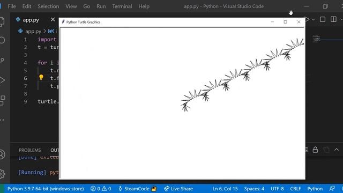Click the [Running] output line
This screenshot has height=193, width=343.
(38, 173)
